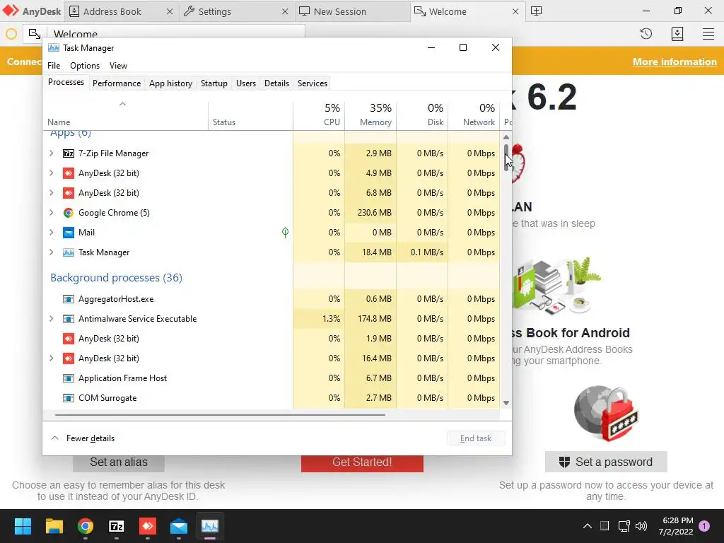Close the Settings tab in AnyDesk

285,11
